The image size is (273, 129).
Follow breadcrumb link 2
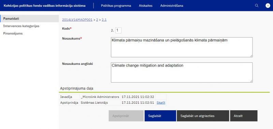click(97, 20)
